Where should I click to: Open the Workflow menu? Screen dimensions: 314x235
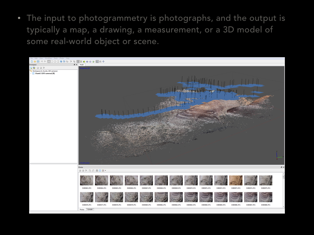48,58
